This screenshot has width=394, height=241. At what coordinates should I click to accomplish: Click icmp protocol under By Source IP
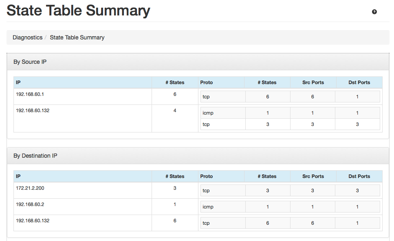208,113
